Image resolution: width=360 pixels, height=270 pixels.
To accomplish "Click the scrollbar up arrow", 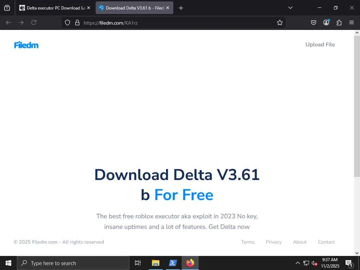I will tap(357, 33).
